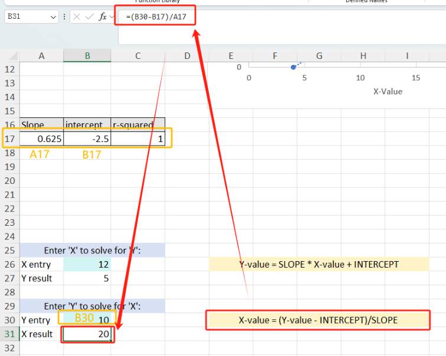Open the formula bar options three-dot handle
The width and height of the screenshot is (446, 356).
pyautogui.click(x=64, y=17)
